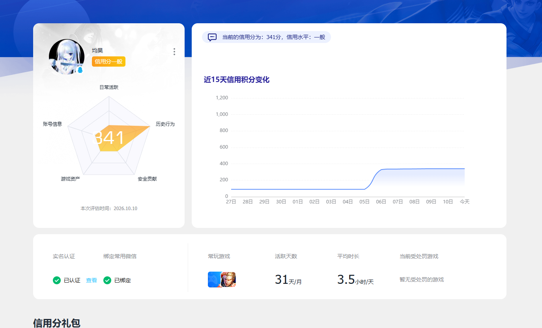Click the 实名认证 label

pyautogui.click(x=64, y=256)
